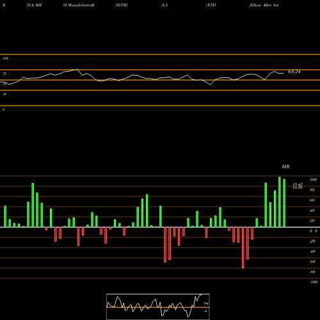Click the "-100" label on MR axis

point(314,282)
